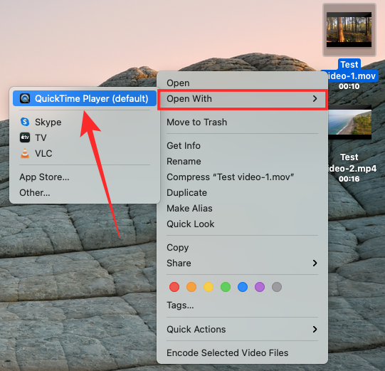Choose Quick Look
Viewport: 385px width, 371px height.
click(x=243, y=224)
